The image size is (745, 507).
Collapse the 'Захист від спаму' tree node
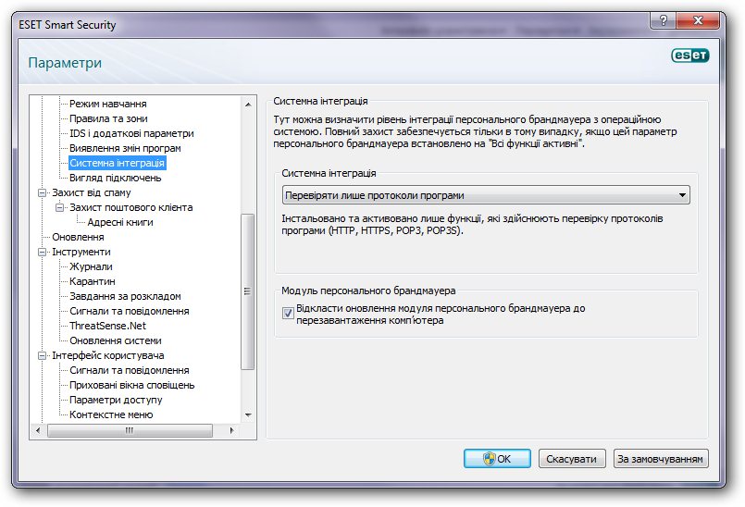click(x=42, y=192)
